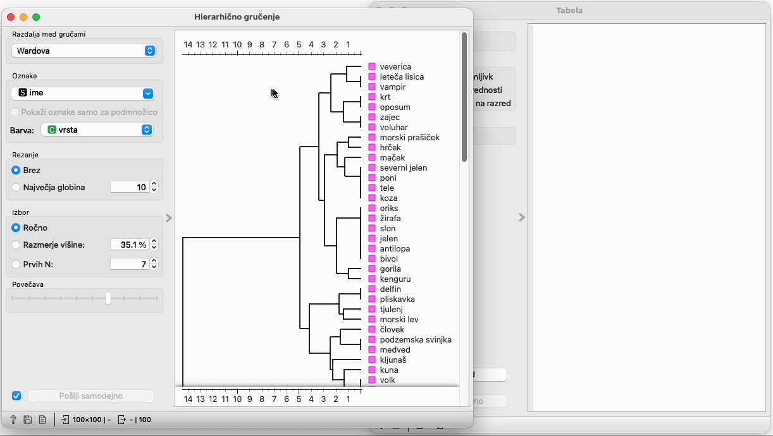This screenshot has height=436, width=773.
Task: Toggle the Pošlji samodejno checkbox
Action: (x=16, y=396)
